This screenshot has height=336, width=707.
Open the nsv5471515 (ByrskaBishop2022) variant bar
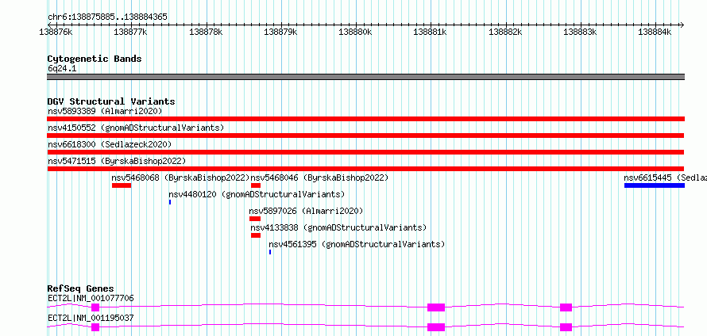click(x=365, y=169)
